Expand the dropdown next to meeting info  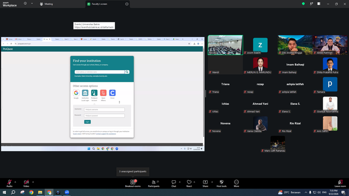click(x=32, y=4)
